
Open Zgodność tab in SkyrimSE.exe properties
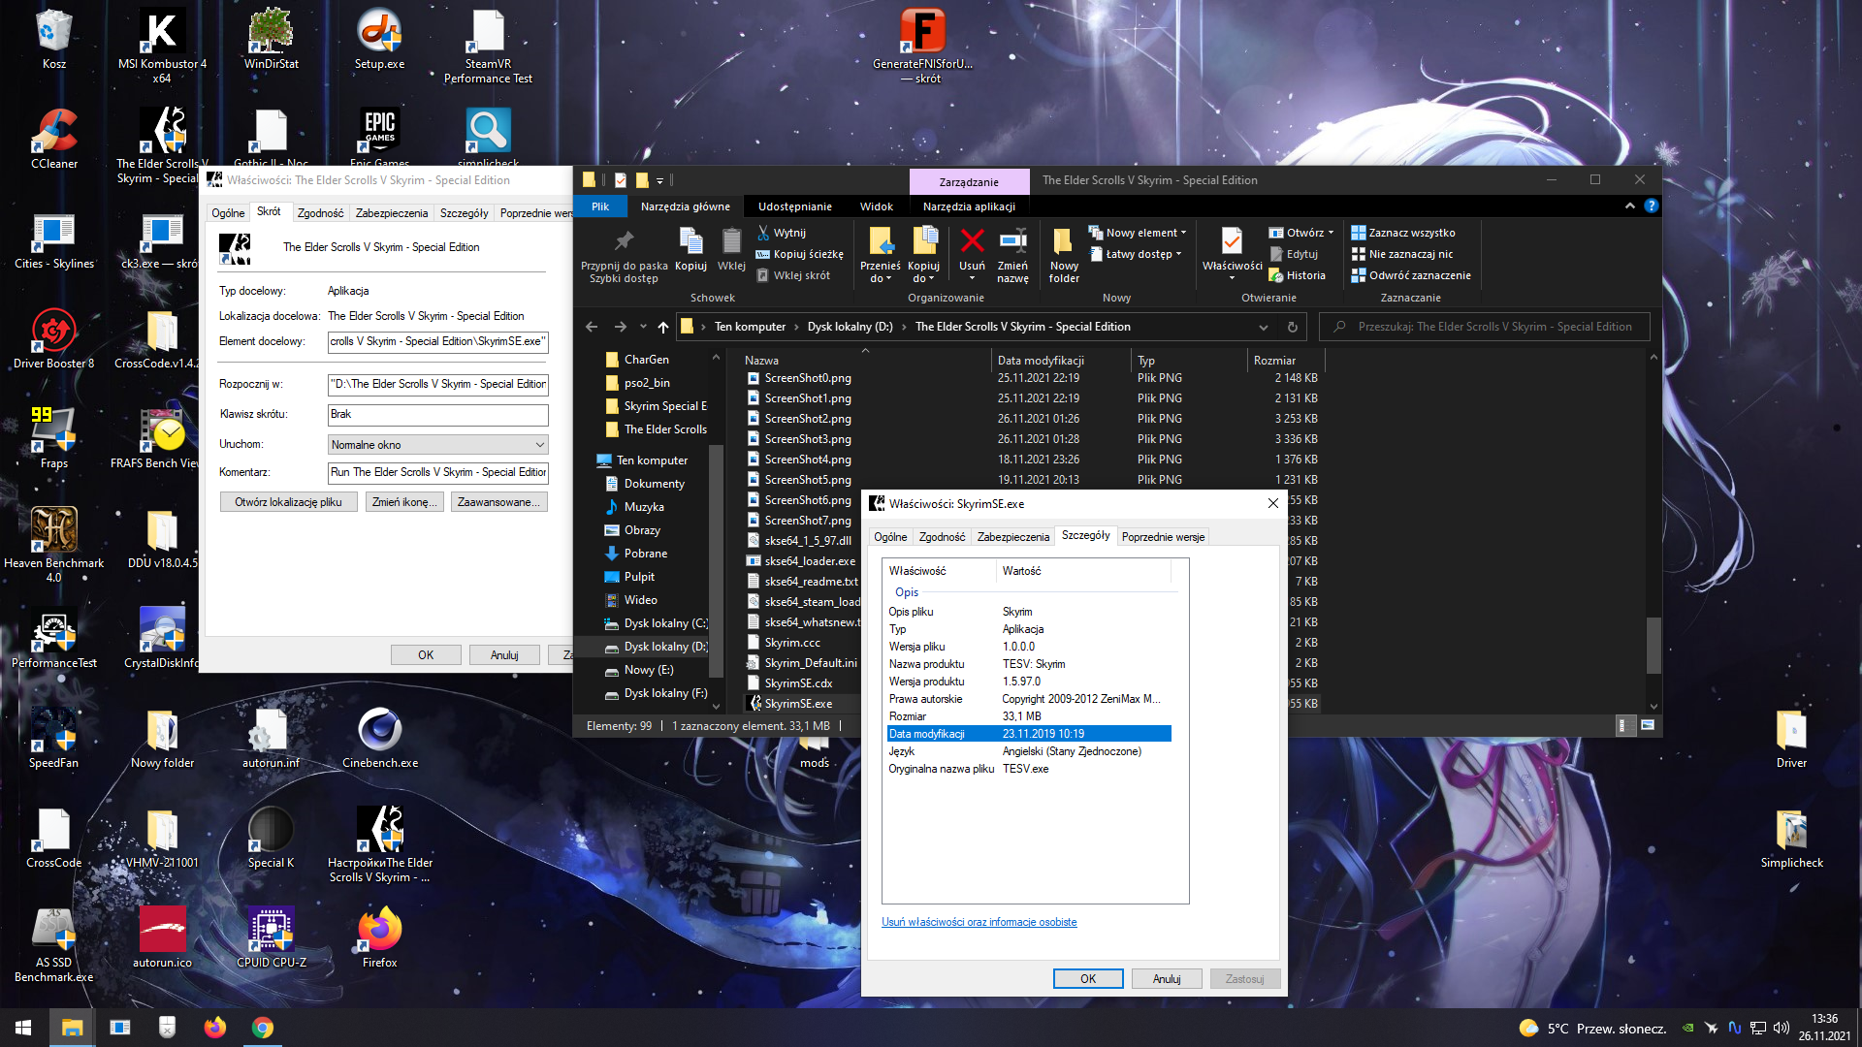click(x=942, y=537)
